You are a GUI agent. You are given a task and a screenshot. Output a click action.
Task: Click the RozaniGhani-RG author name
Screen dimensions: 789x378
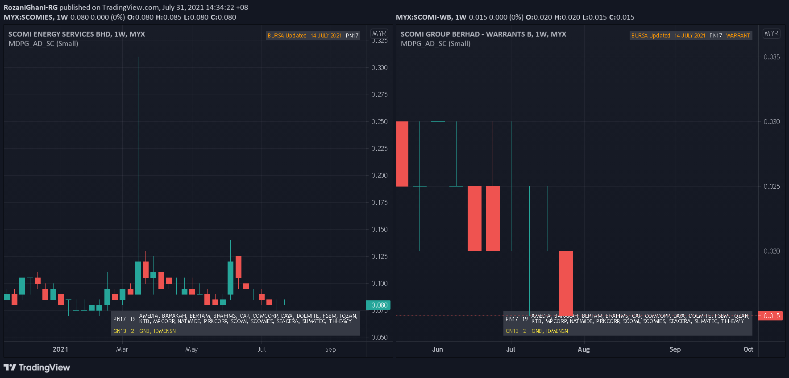click(x=30, y=7)
